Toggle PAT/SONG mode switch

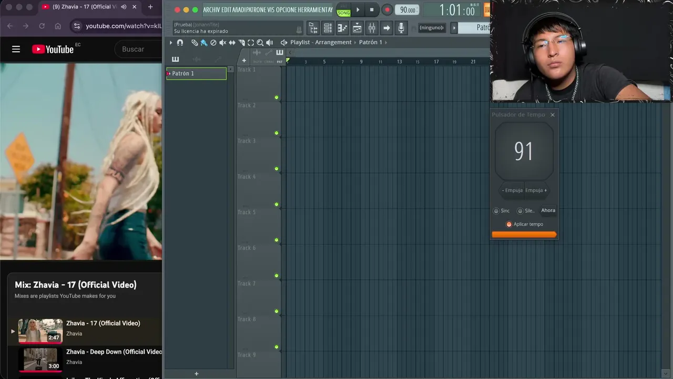pos(343,10)
